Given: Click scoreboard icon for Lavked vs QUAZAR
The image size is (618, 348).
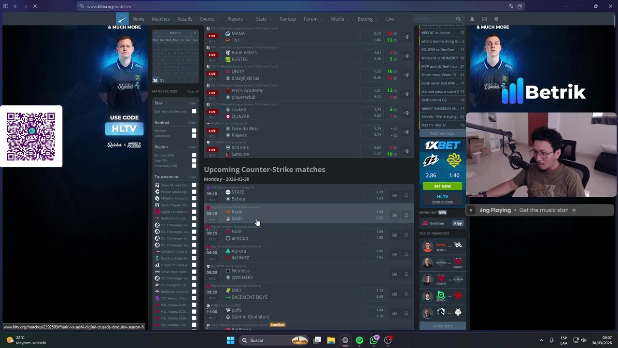Looking at the screenshot, I should point(406,113).
